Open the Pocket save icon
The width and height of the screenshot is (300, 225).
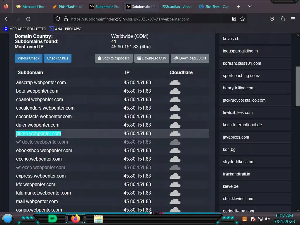[272, 19]
